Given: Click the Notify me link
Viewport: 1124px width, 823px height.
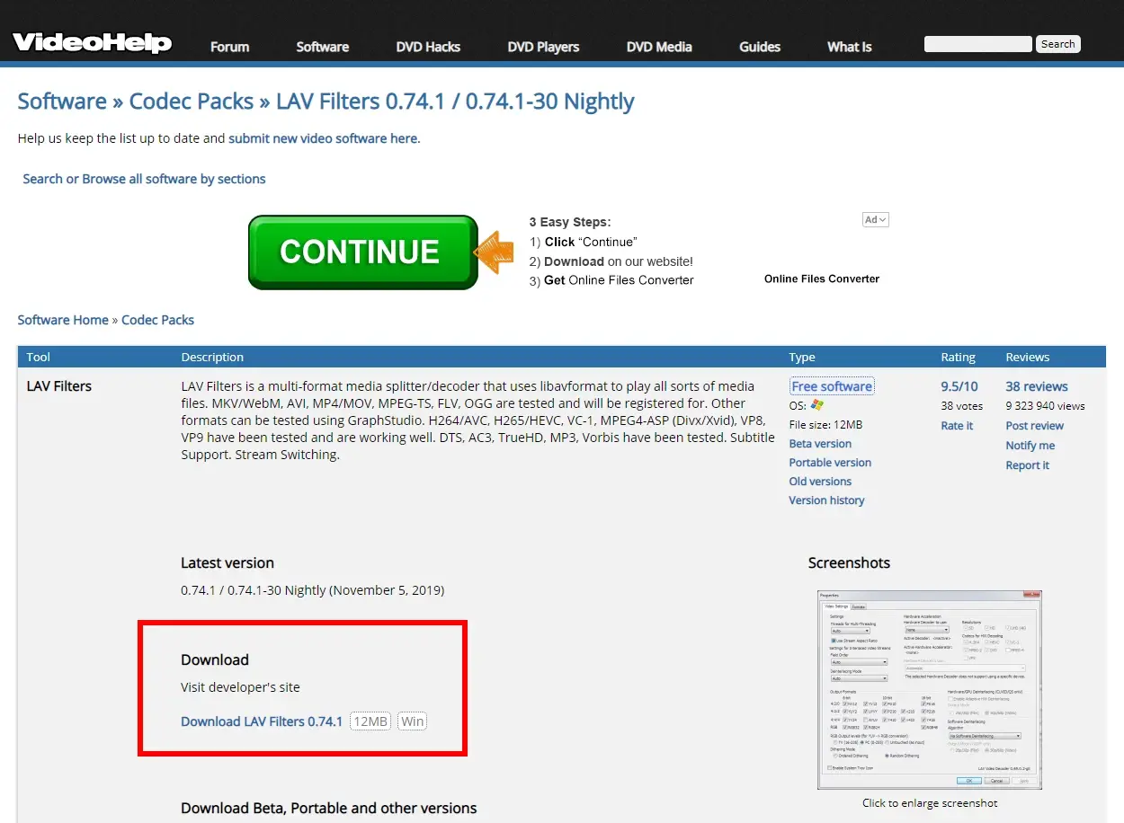Looking at the screenshot, I should point(1030,446).
